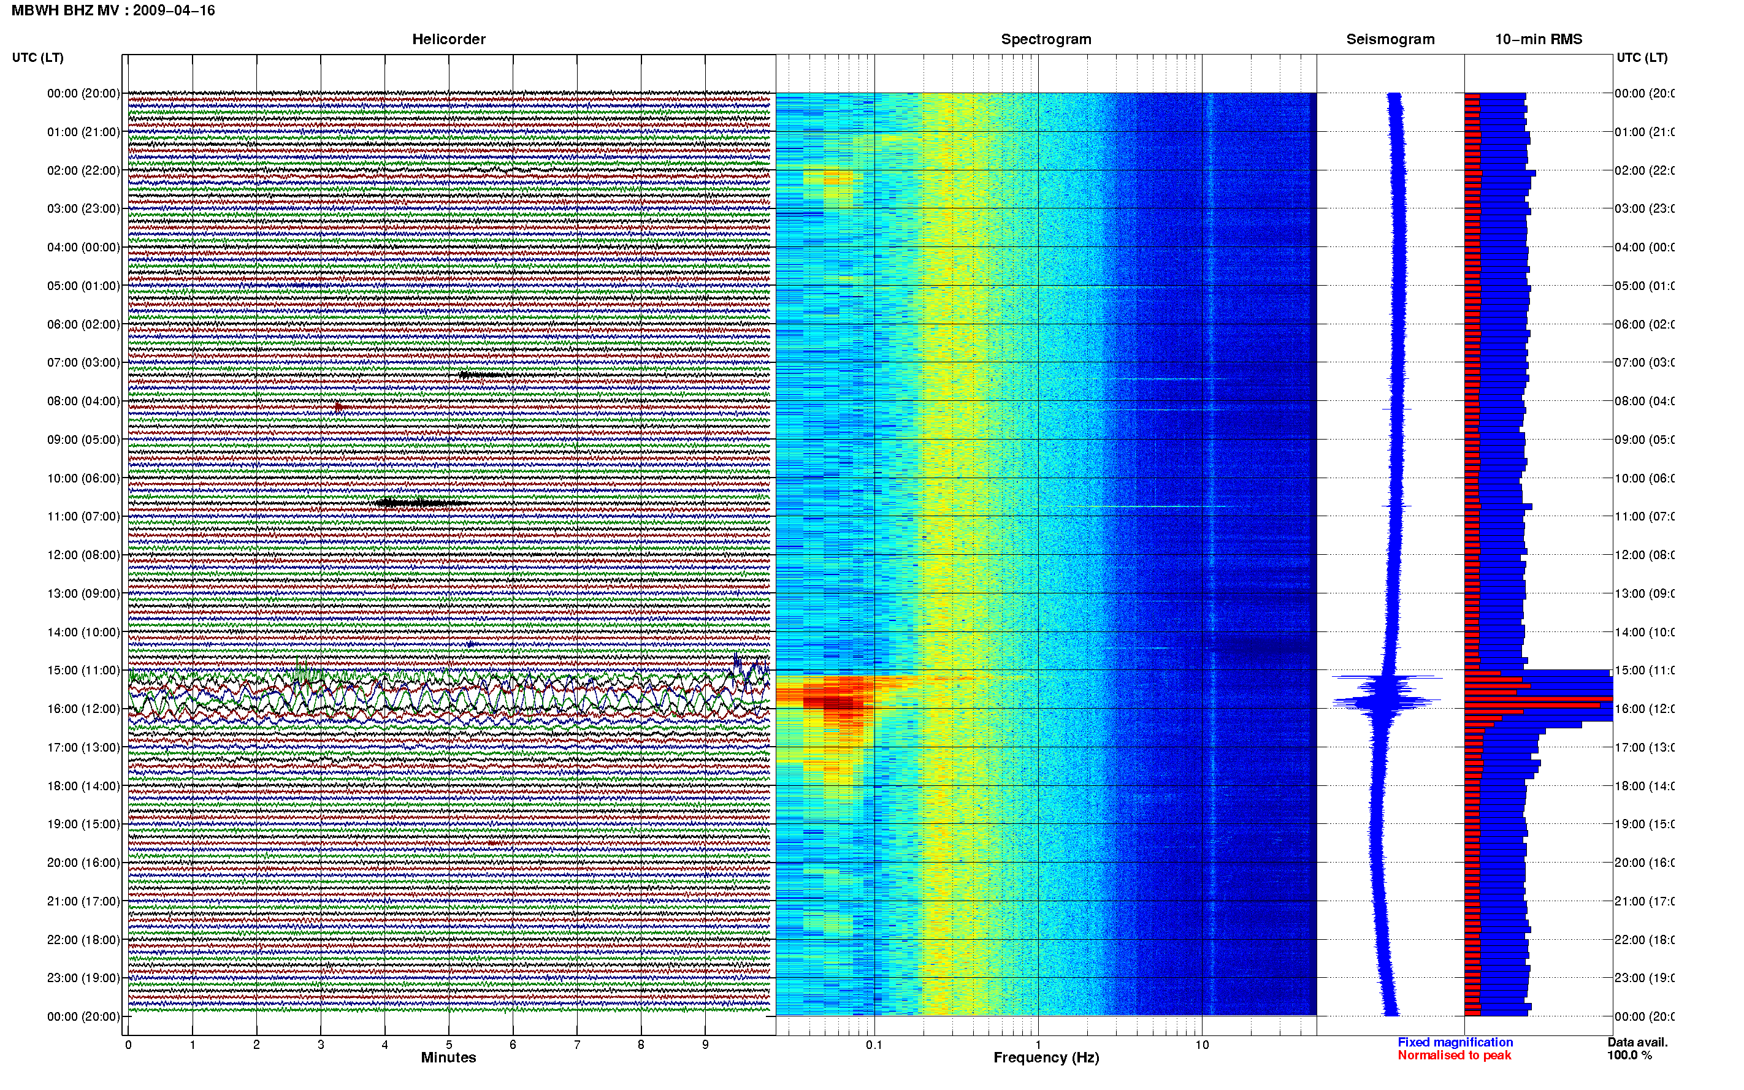Click the left '09:00 (05:00)' time label
The height and width of the screenshot is (1090, 1744).
click(83, 440)
